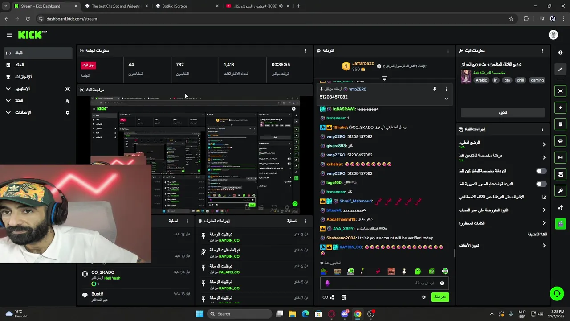570x321 pixels.
Task: Switch to the YouTube browser tab playing audio
Action: (257, 6)
